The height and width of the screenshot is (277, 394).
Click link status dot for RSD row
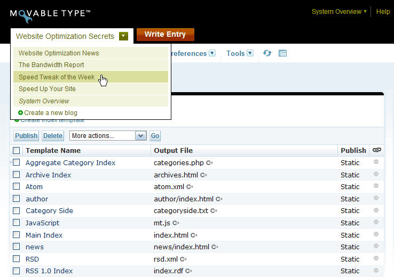[x=376, y=258]
